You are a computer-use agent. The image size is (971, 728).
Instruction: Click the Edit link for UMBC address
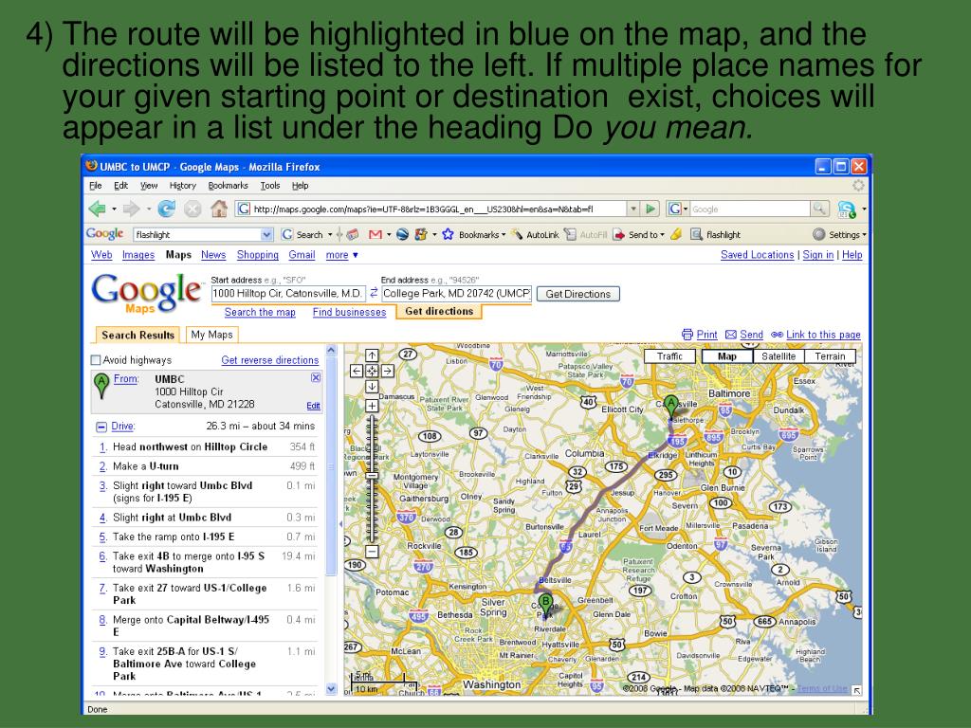tap(313, 406)
